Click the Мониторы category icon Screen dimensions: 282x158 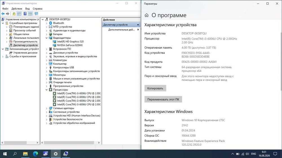(x=50, y=75)
